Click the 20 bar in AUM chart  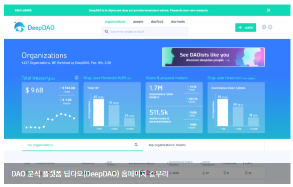[x=129, y=122]
